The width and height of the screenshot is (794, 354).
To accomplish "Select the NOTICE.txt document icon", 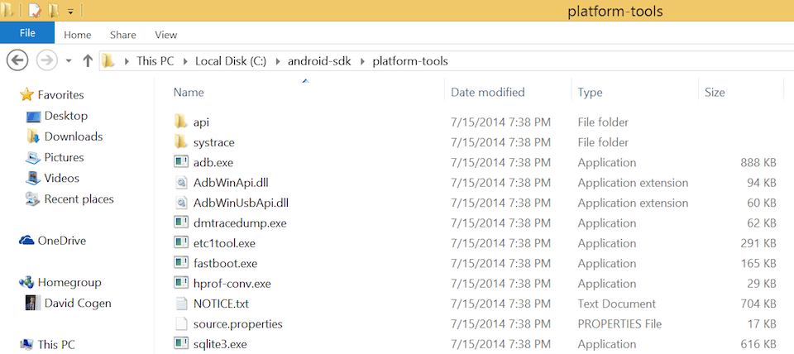I will tap(181, 304).
